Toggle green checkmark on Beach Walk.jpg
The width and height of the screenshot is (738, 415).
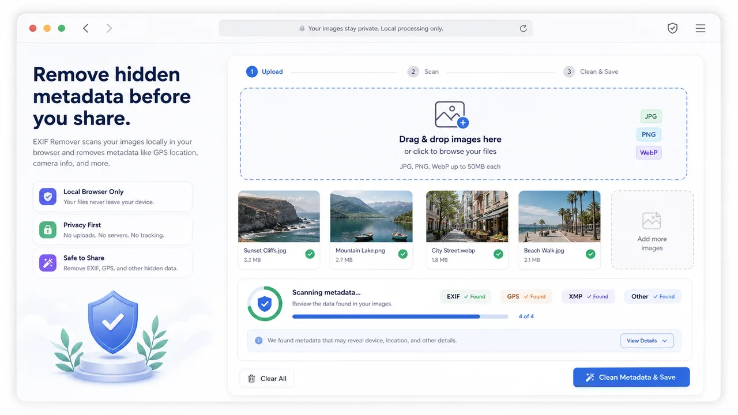590,254
